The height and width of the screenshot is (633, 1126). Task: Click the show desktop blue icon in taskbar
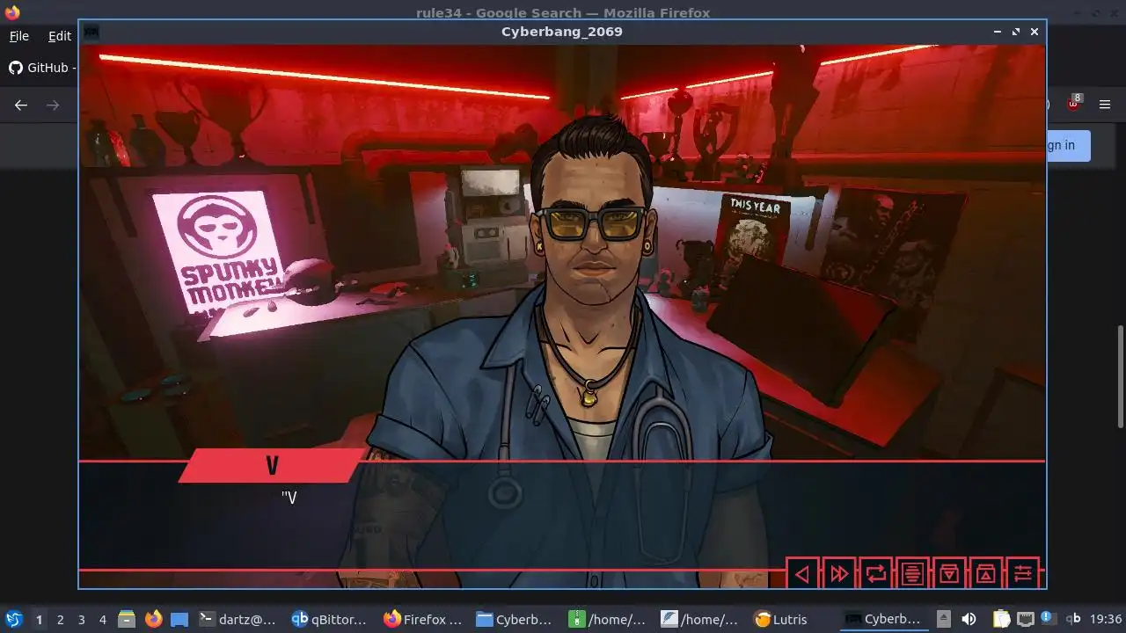pyautogui.click(x=179, y=619)
